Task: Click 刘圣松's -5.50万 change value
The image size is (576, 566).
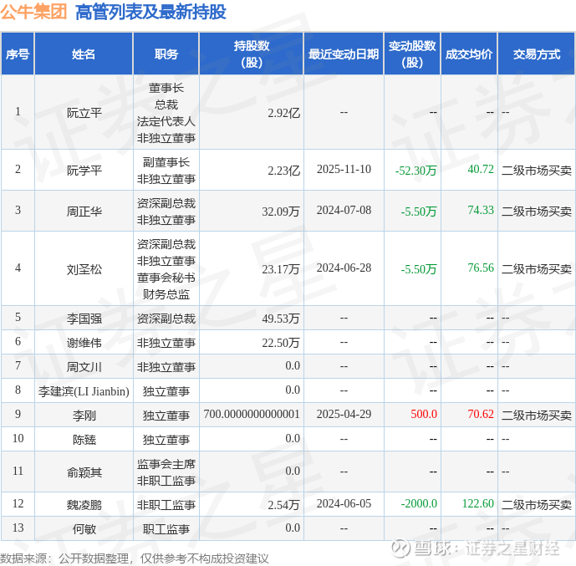Action: click(x=419, y=269)
